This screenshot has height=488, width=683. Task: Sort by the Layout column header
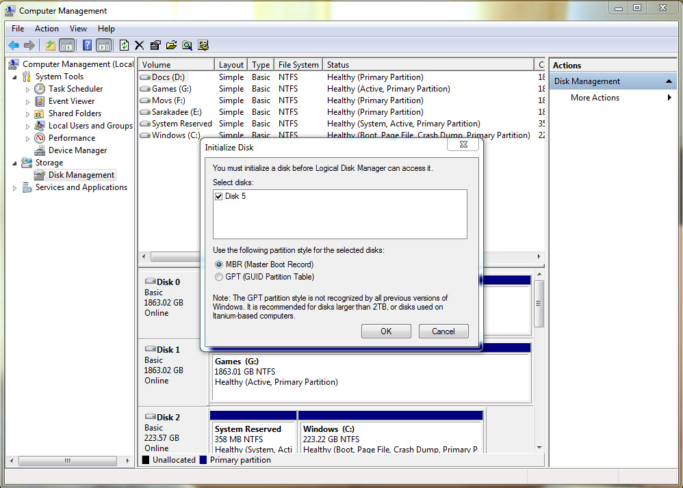[231, 64]
